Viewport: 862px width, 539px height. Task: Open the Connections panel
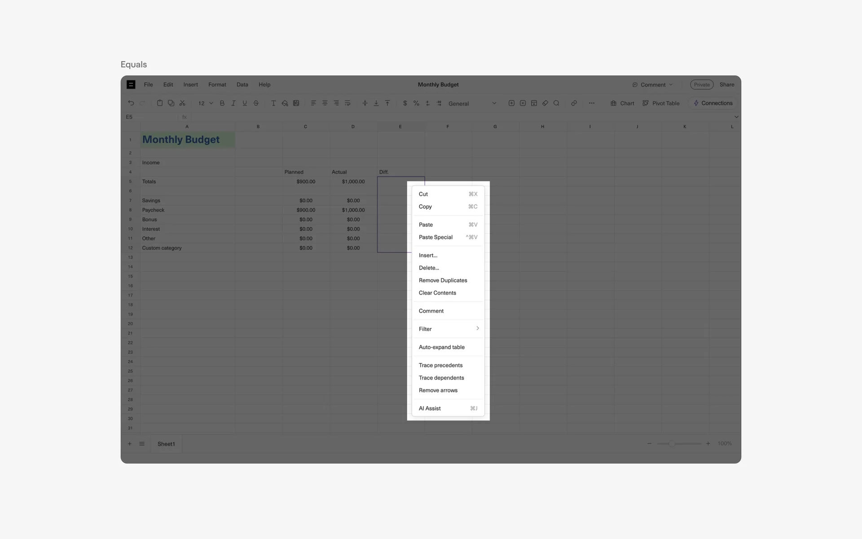coord(713,103)
